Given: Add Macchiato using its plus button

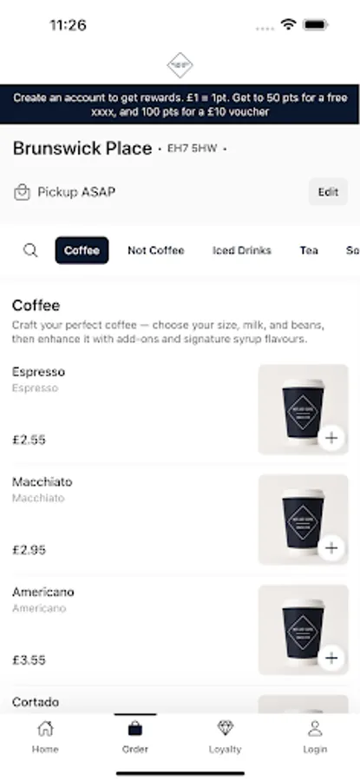Looking at the screenshot, I should pos(331,548).
